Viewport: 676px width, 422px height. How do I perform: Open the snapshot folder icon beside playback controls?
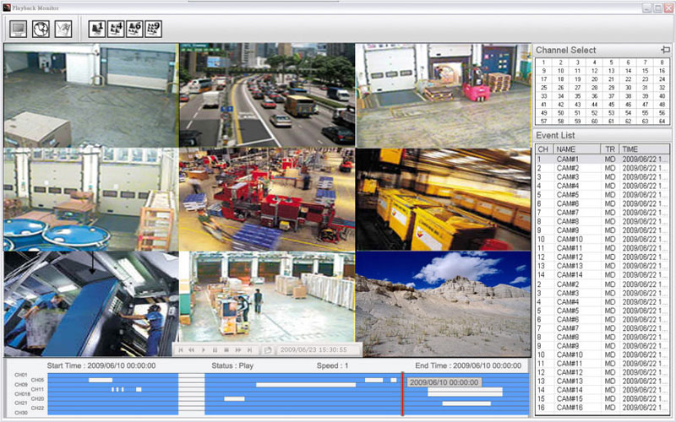coord(268,349)
